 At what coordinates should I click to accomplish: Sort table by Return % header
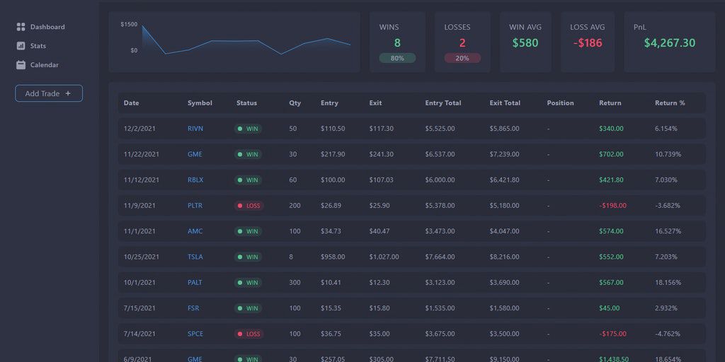670,103
